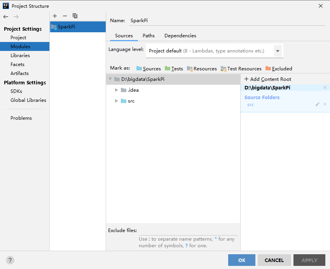Remove content root D:\bigdata\SparkPi
Screen dimensions: 330x269
[x=325, y=87]
